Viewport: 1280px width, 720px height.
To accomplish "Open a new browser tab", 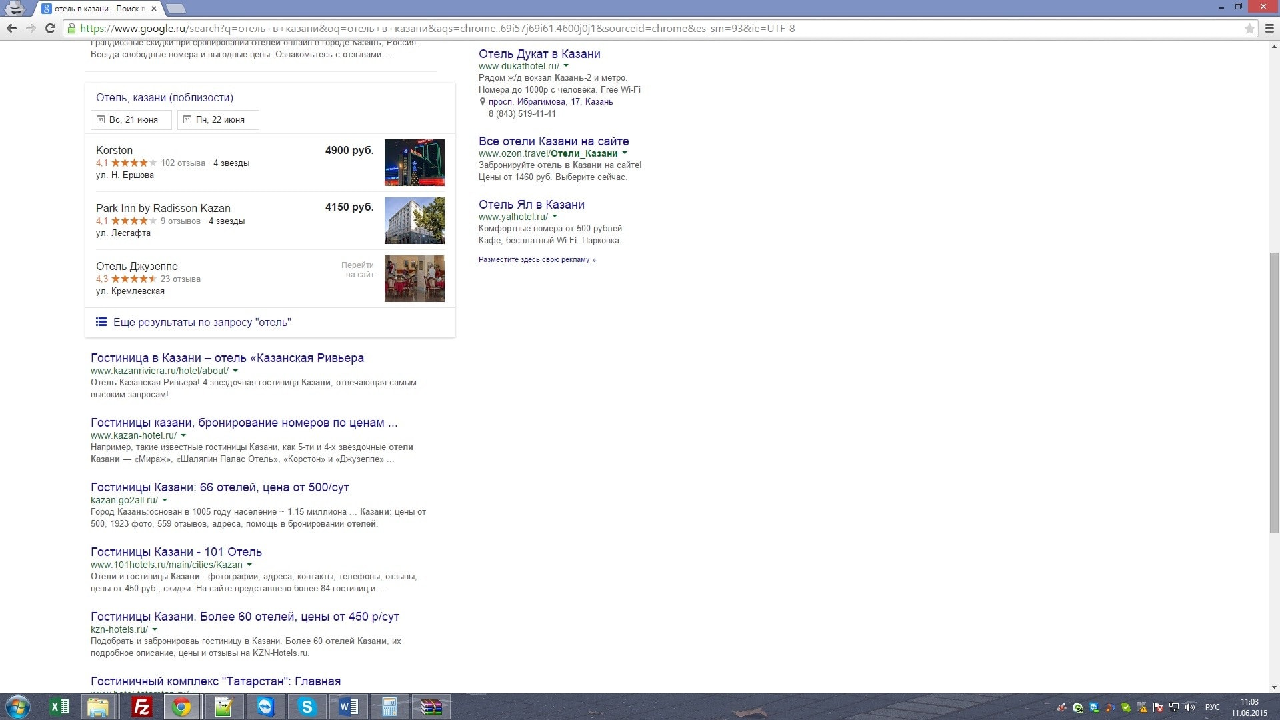I will (175, 9).
